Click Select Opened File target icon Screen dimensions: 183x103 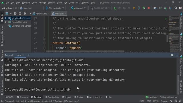pos(15,13)
